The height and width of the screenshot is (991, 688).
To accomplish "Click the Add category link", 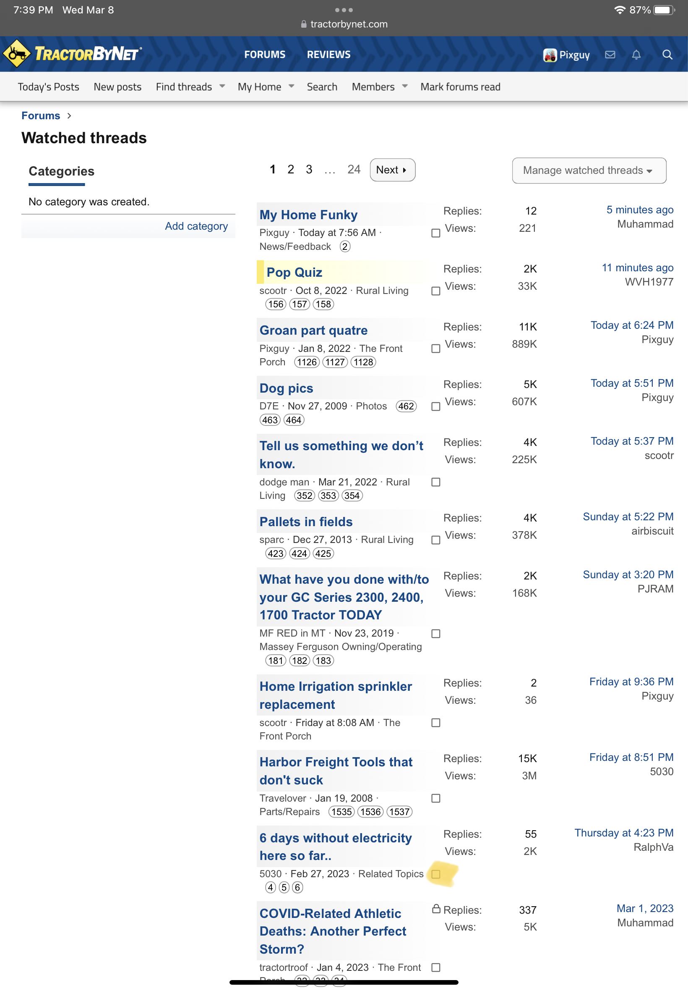I will point(196,226).
